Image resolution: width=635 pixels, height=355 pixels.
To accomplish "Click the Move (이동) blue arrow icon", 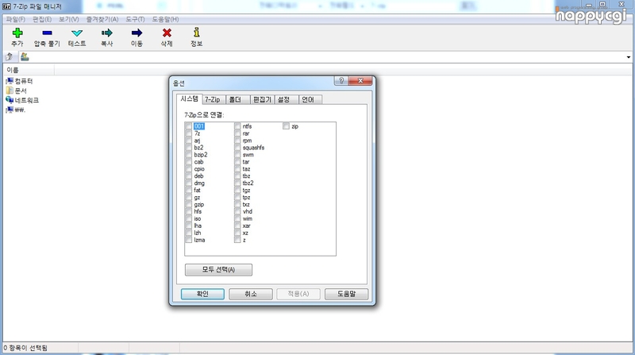I will (137, 33).
